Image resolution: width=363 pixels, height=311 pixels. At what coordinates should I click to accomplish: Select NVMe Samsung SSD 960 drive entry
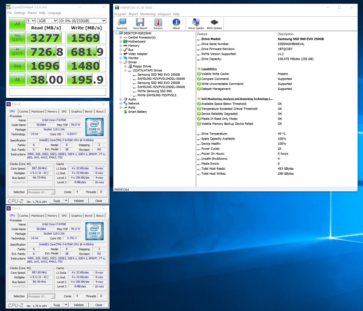coord(154,91)
